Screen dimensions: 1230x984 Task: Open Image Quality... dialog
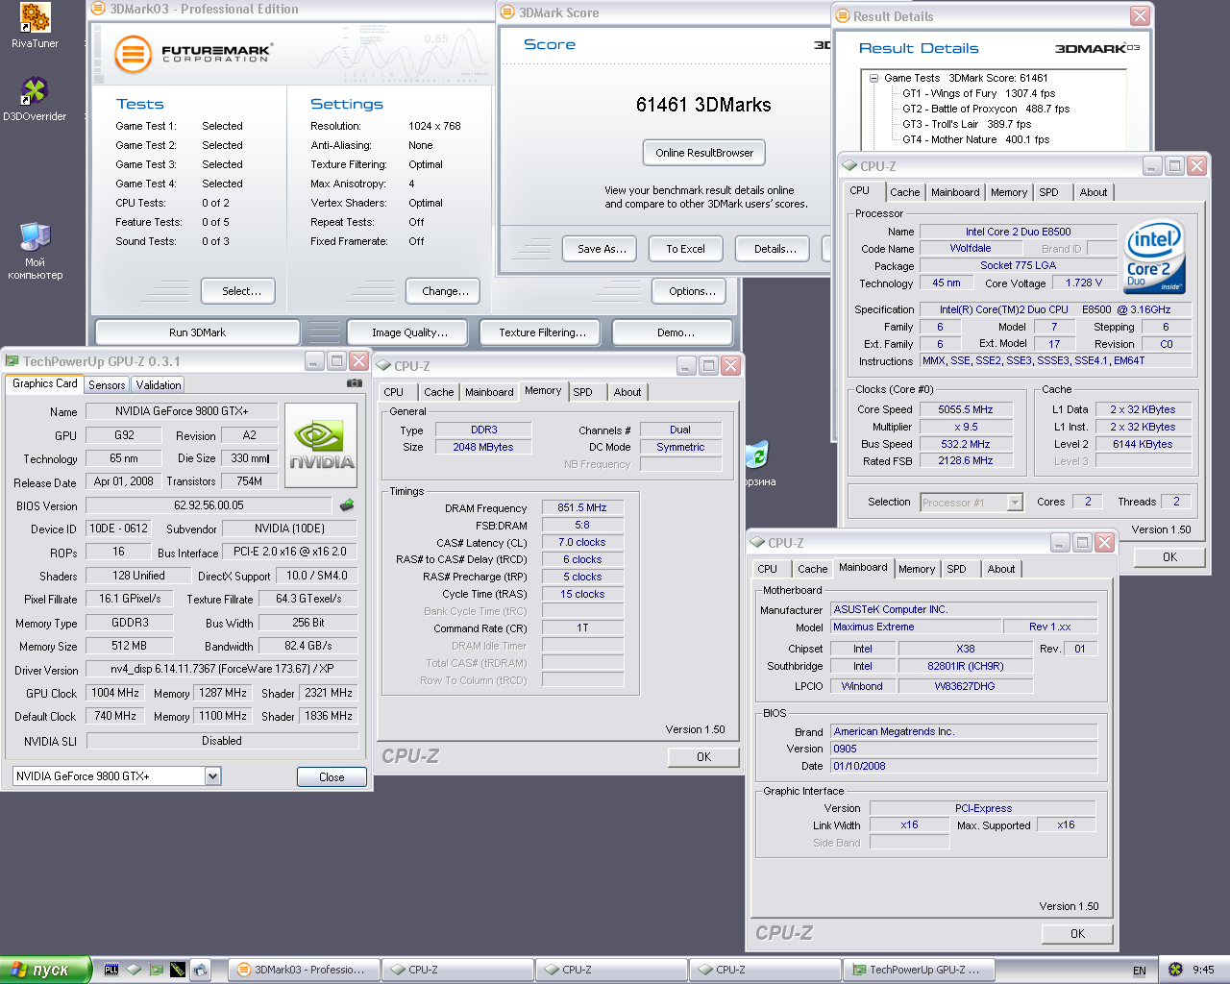[x=409, y=332]
